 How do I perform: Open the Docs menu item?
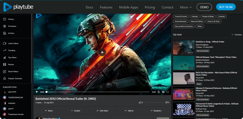[x=89, y=7]
